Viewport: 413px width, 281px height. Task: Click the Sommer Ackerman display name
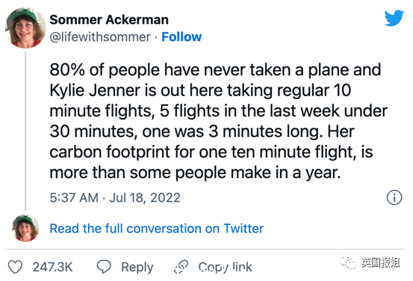pyautogui.click(x=109, y=19)
